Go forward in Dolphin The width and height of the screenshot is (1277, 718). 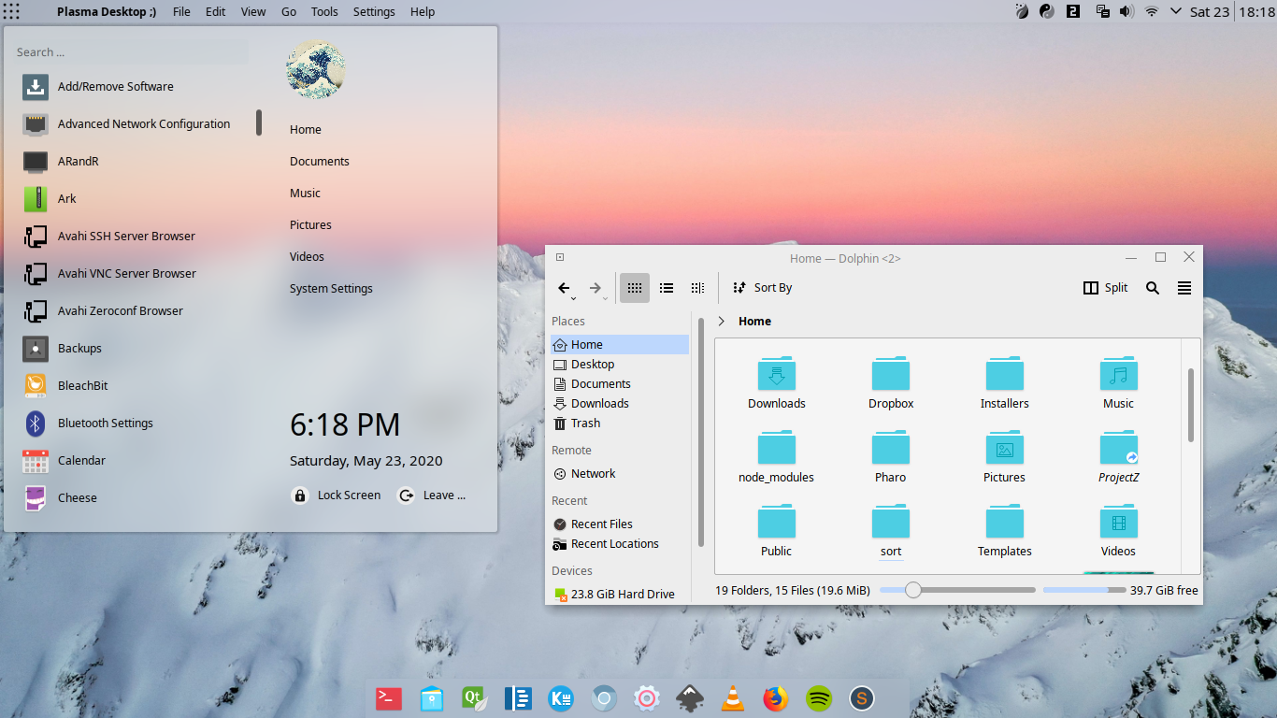pos(595,288)
